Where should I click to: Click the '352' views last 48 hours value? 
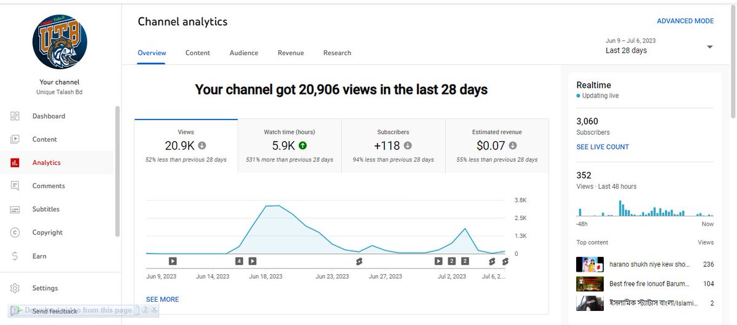click(x=583, y=175)
